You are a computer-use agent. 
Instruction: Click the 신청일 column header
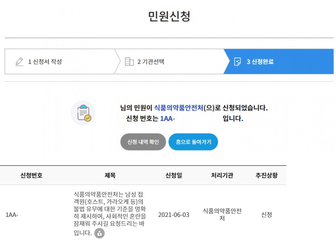tap(174, 175)
